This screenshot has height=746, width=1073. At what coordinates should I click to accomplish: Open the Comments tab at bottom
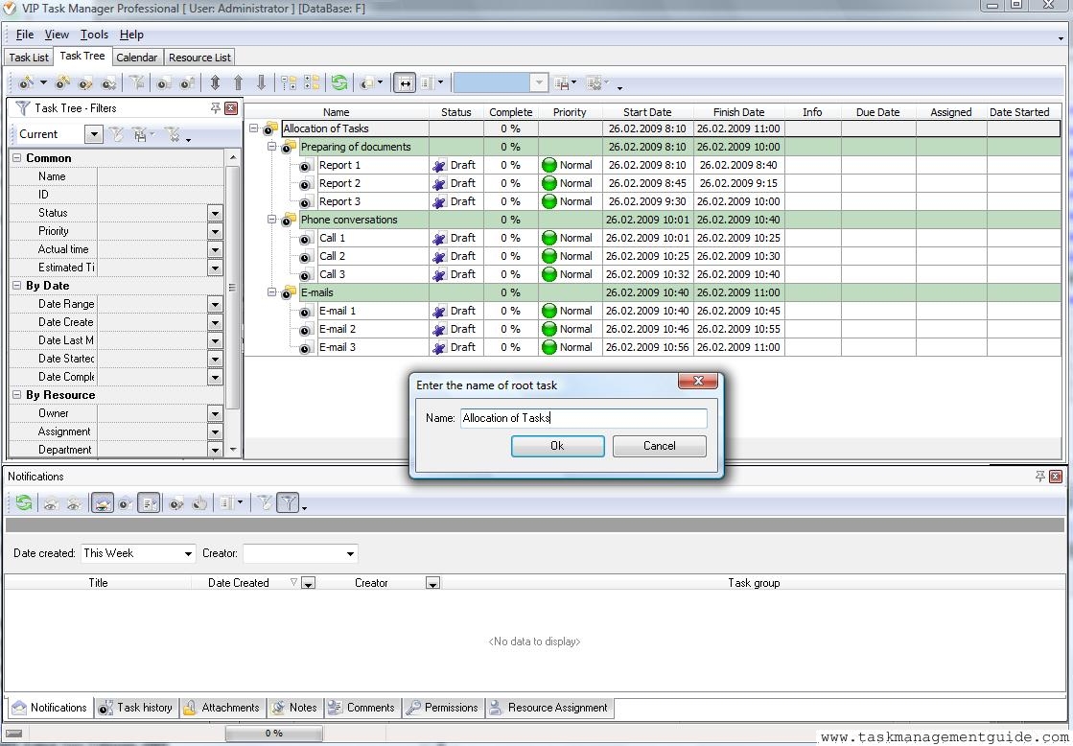[x=362, y=708]
